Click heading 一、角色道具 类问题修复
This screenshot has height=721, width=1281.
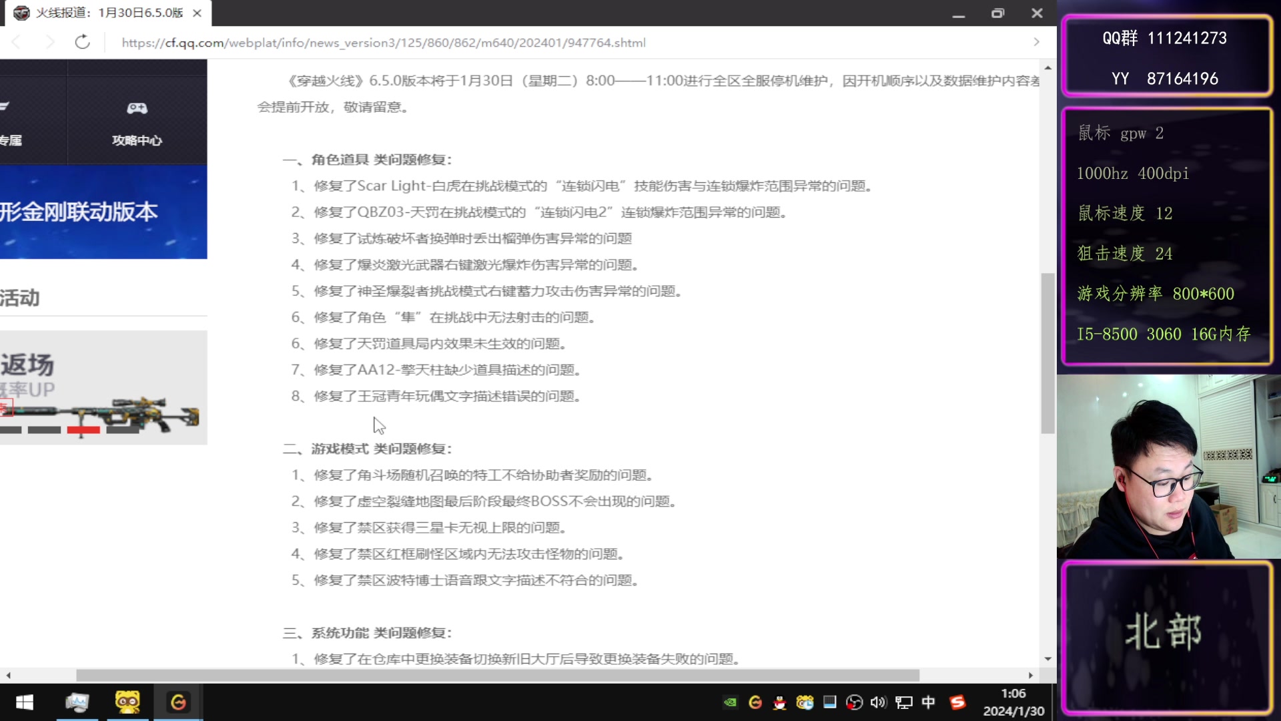368,160
